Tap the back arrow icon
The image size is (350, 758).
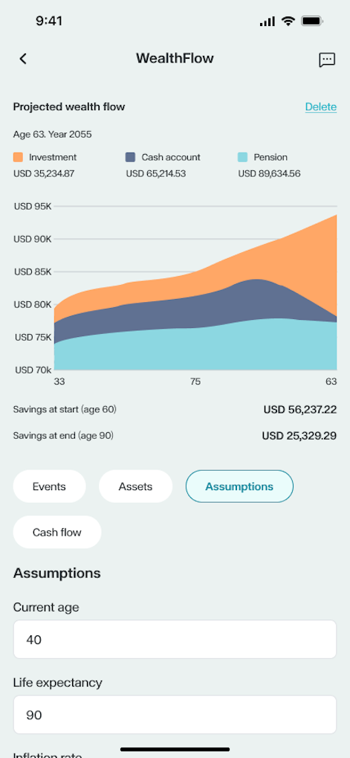click(23, 59)
